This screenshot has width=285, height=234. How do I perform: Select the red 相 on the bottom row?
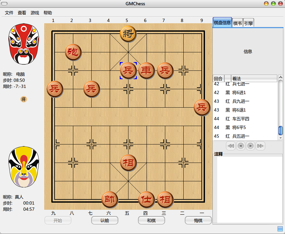(x=165, y=199)
